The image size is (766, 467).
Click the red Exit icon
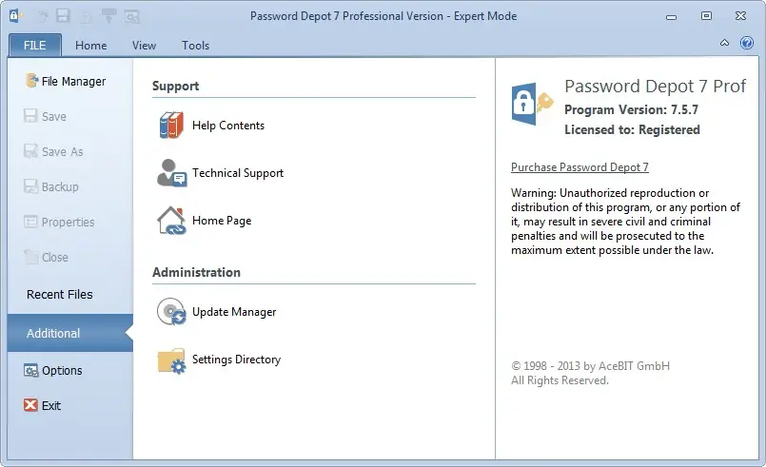click(x=30, y=405)
